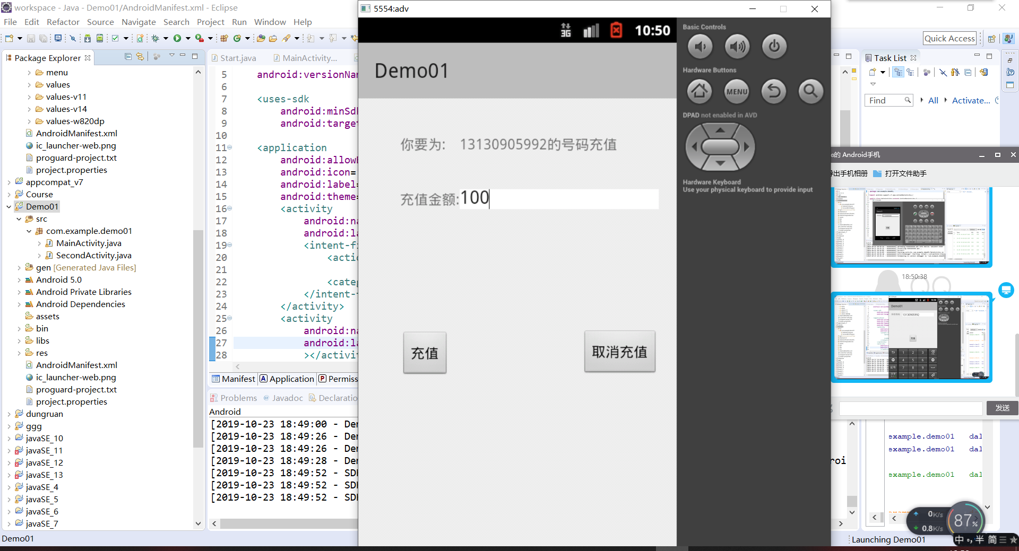The height and width of the screenshot is (551, 1019).
Task: Click the emulator volume up button
Action: point(737,47)
